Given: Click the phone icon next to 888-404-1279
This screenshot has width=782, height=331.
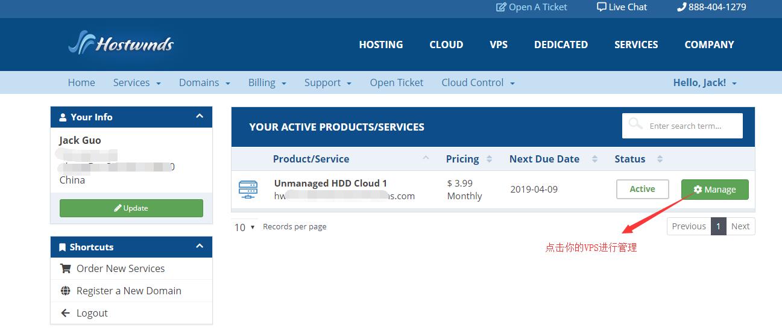Looking at the screenshot, I should [x=681, y=7].
